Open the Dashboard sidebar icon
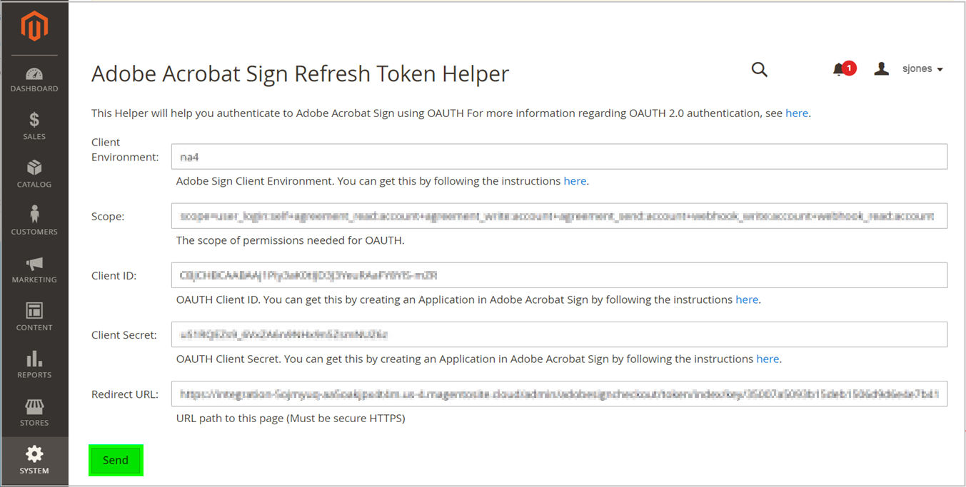This screenshot has width=966, height=487. pyautogui.click(x=34, y=74)
